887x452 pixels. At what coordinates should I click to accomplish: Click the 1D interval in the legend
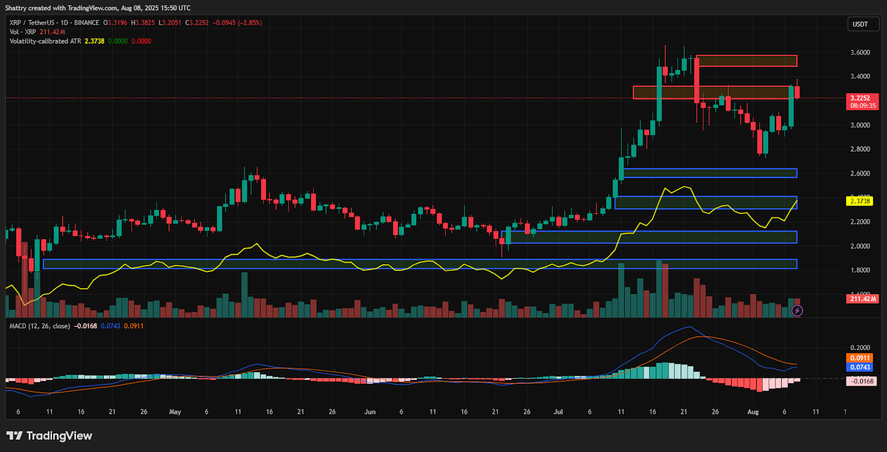[x=64, y=23]
